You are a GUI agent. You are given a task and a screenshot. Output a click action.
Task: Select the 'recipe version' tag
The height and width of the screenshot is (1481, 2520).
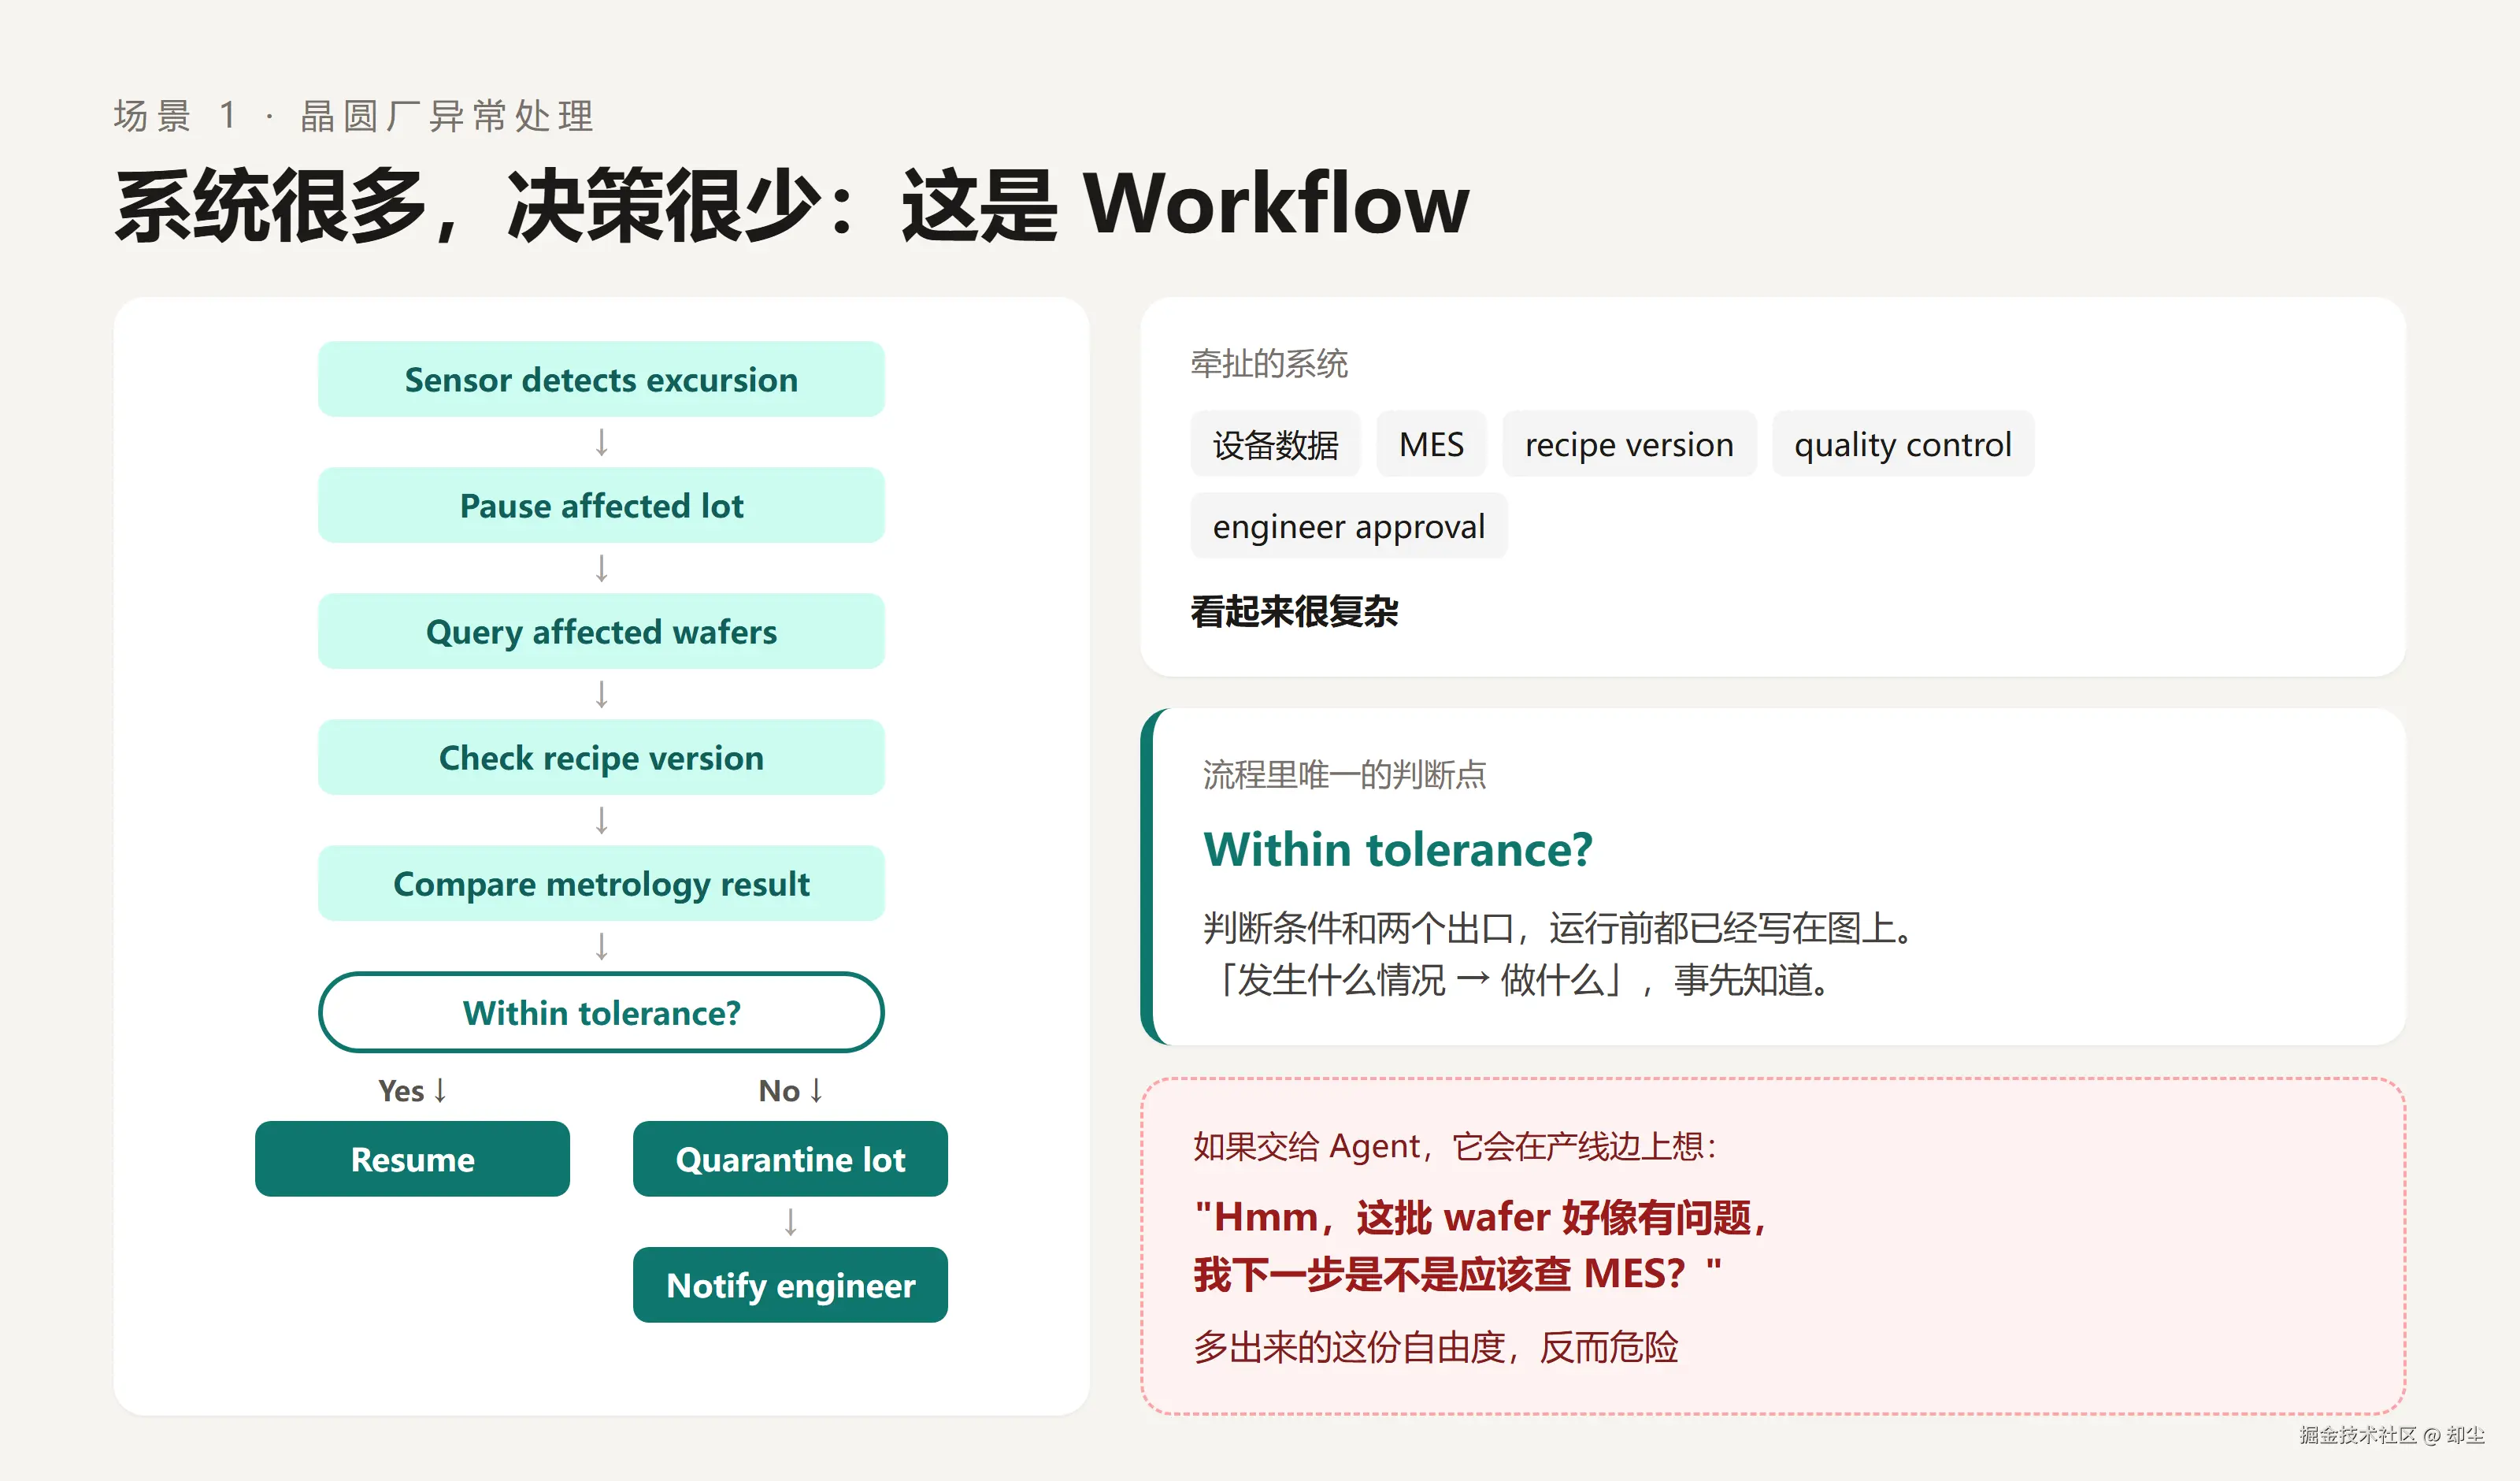tap(1629, 444)
